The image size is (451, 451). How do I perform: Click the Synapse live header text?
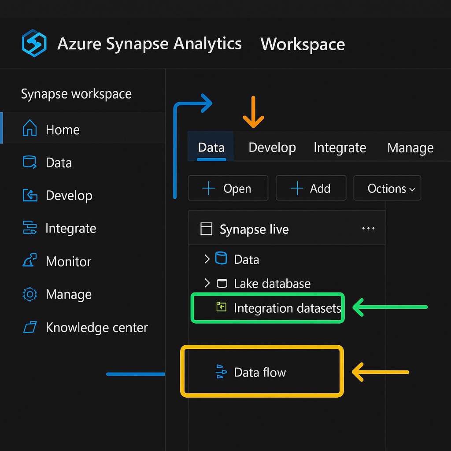tap(254, 229)
